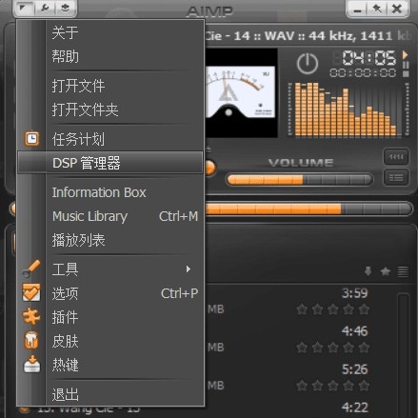Click the skins paint bucket icon
Viewport: 418px width, 418px height.
tap(31, 340)
